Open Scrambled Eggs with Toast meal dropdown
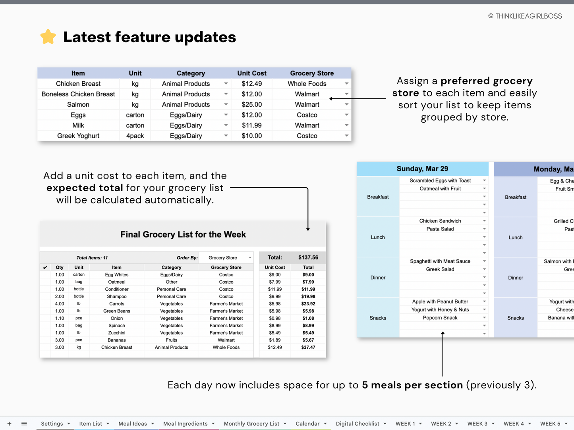574x430 pixels. [x=484, y=180]
